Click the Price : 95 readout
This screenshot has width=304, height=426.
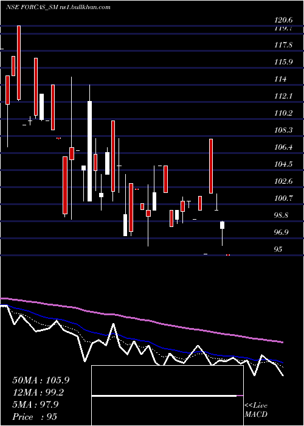pos(35,417)
